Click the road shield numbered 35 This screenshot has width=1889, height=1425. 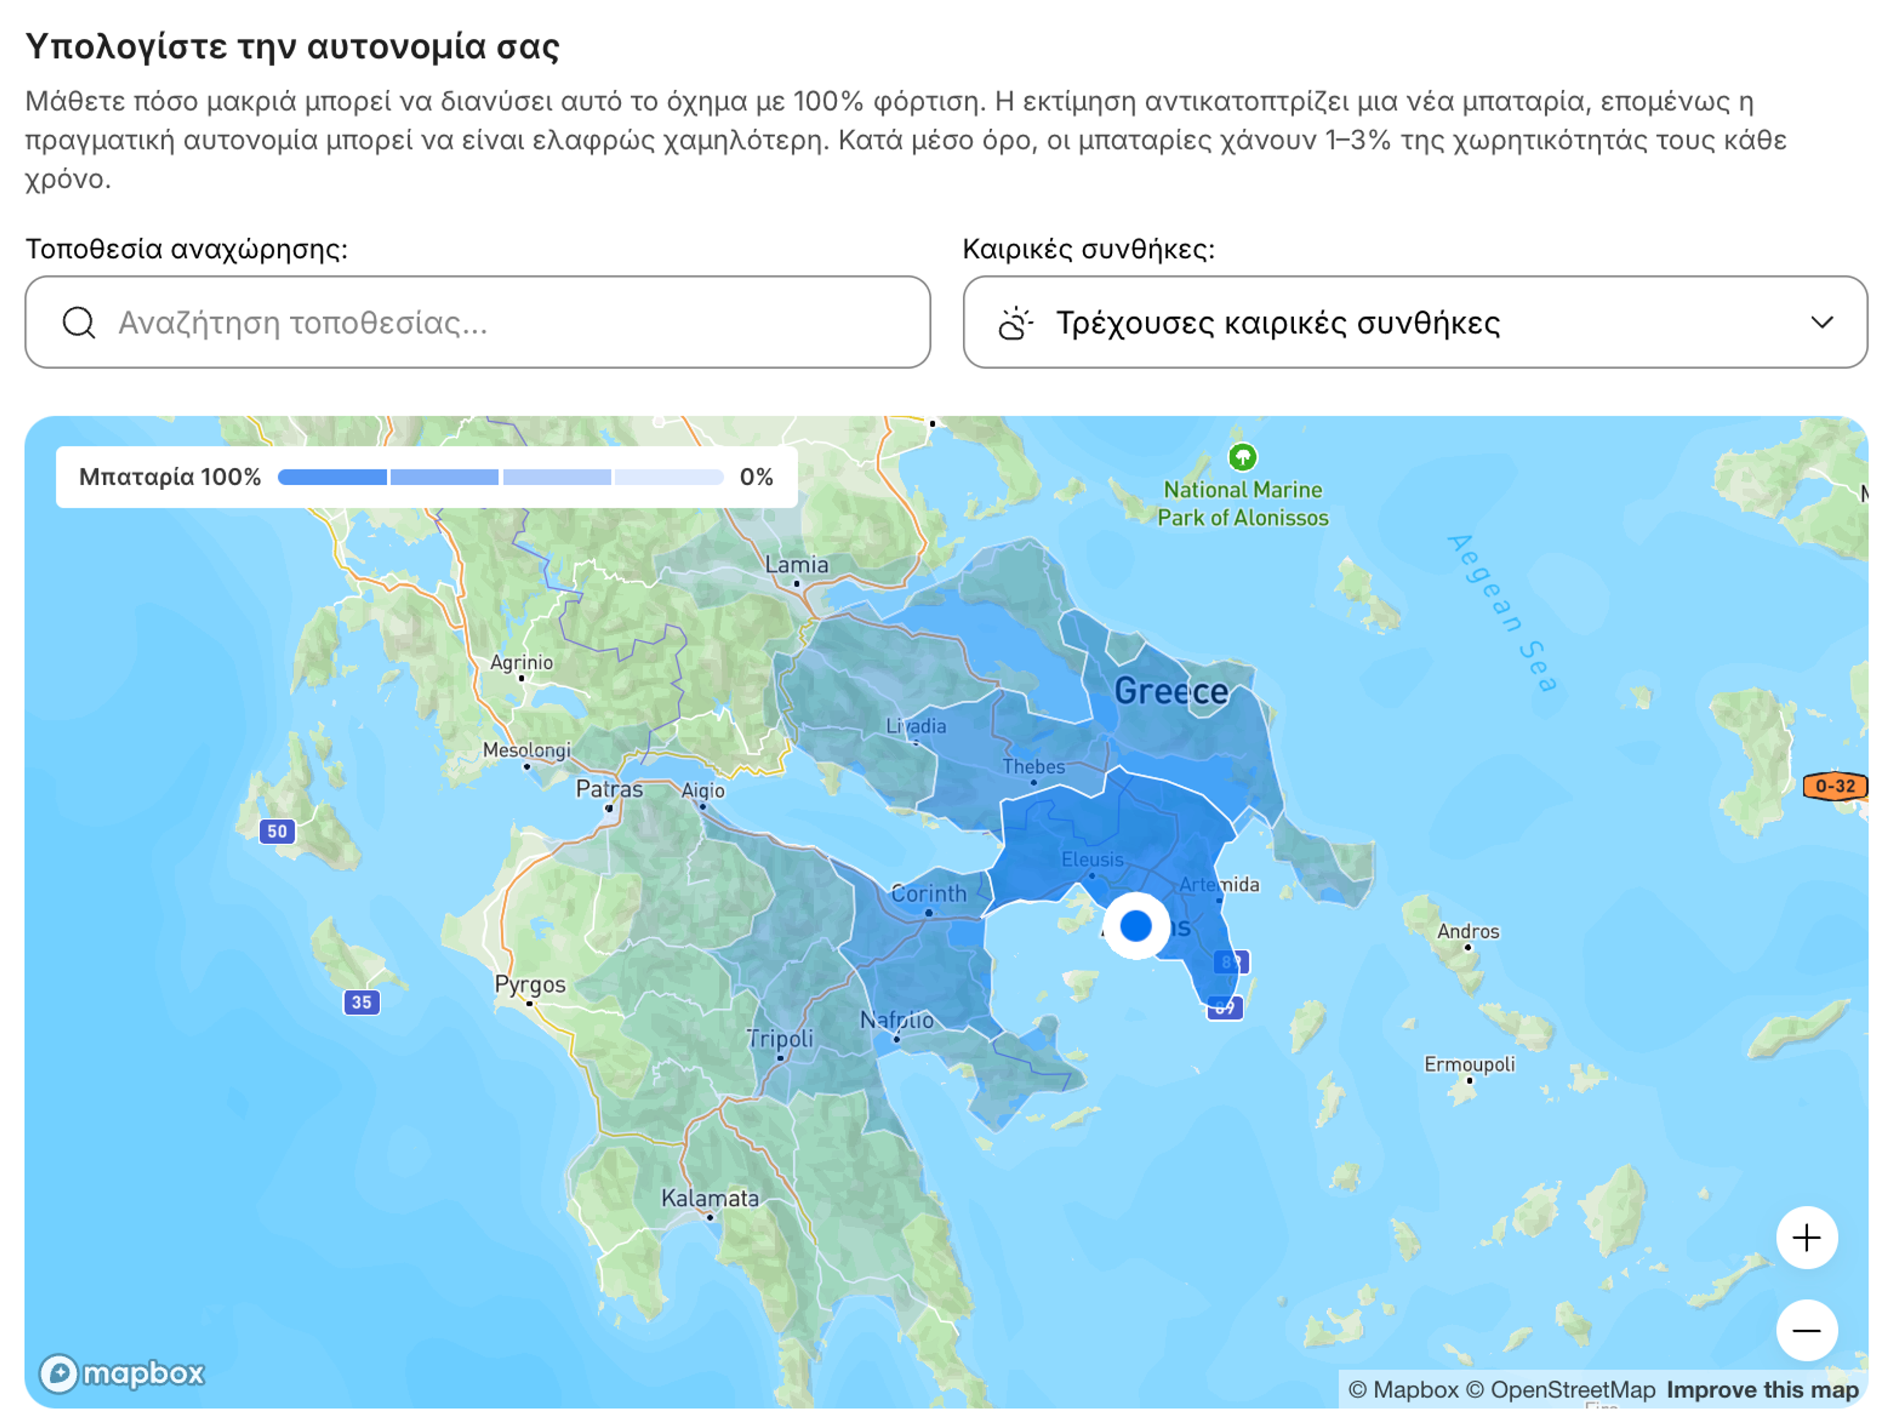tap(361, 1002)
